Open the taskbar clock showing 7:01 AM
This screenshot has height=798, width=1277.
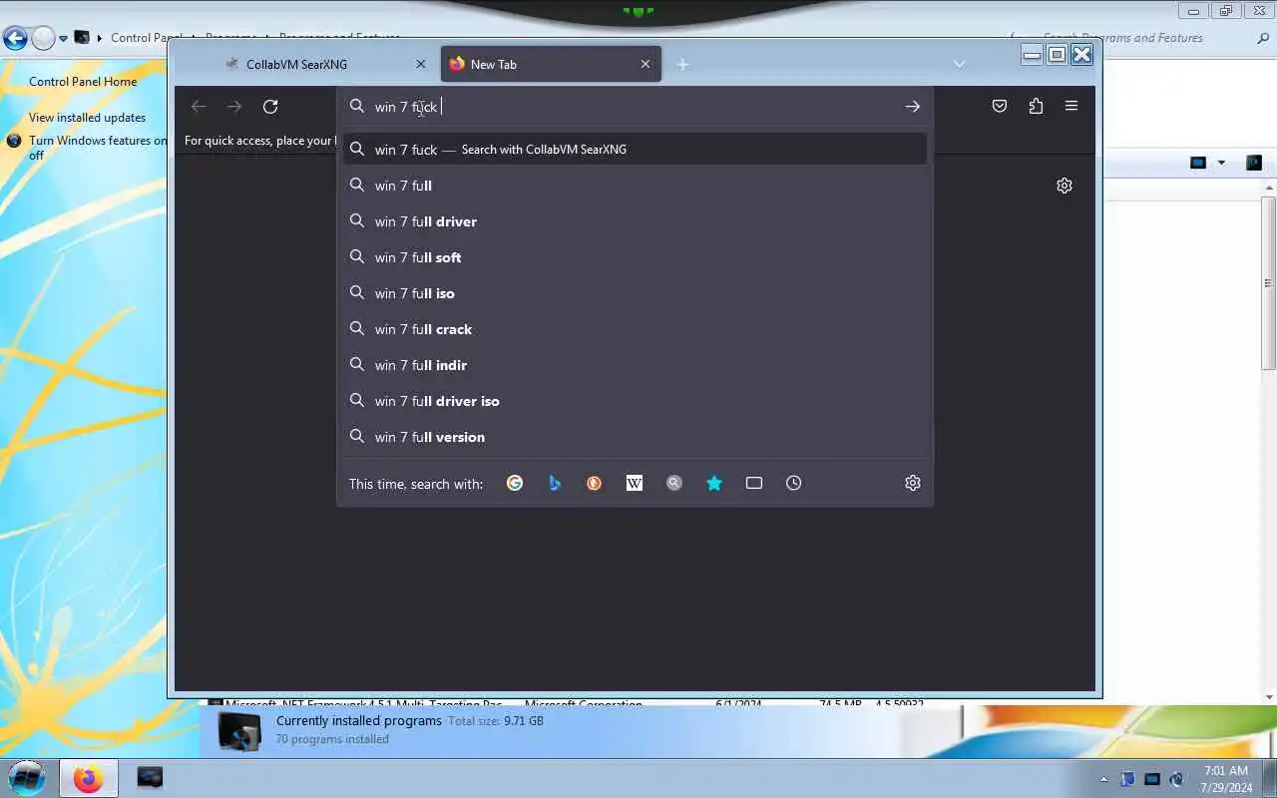click(x=1226, y=779)
